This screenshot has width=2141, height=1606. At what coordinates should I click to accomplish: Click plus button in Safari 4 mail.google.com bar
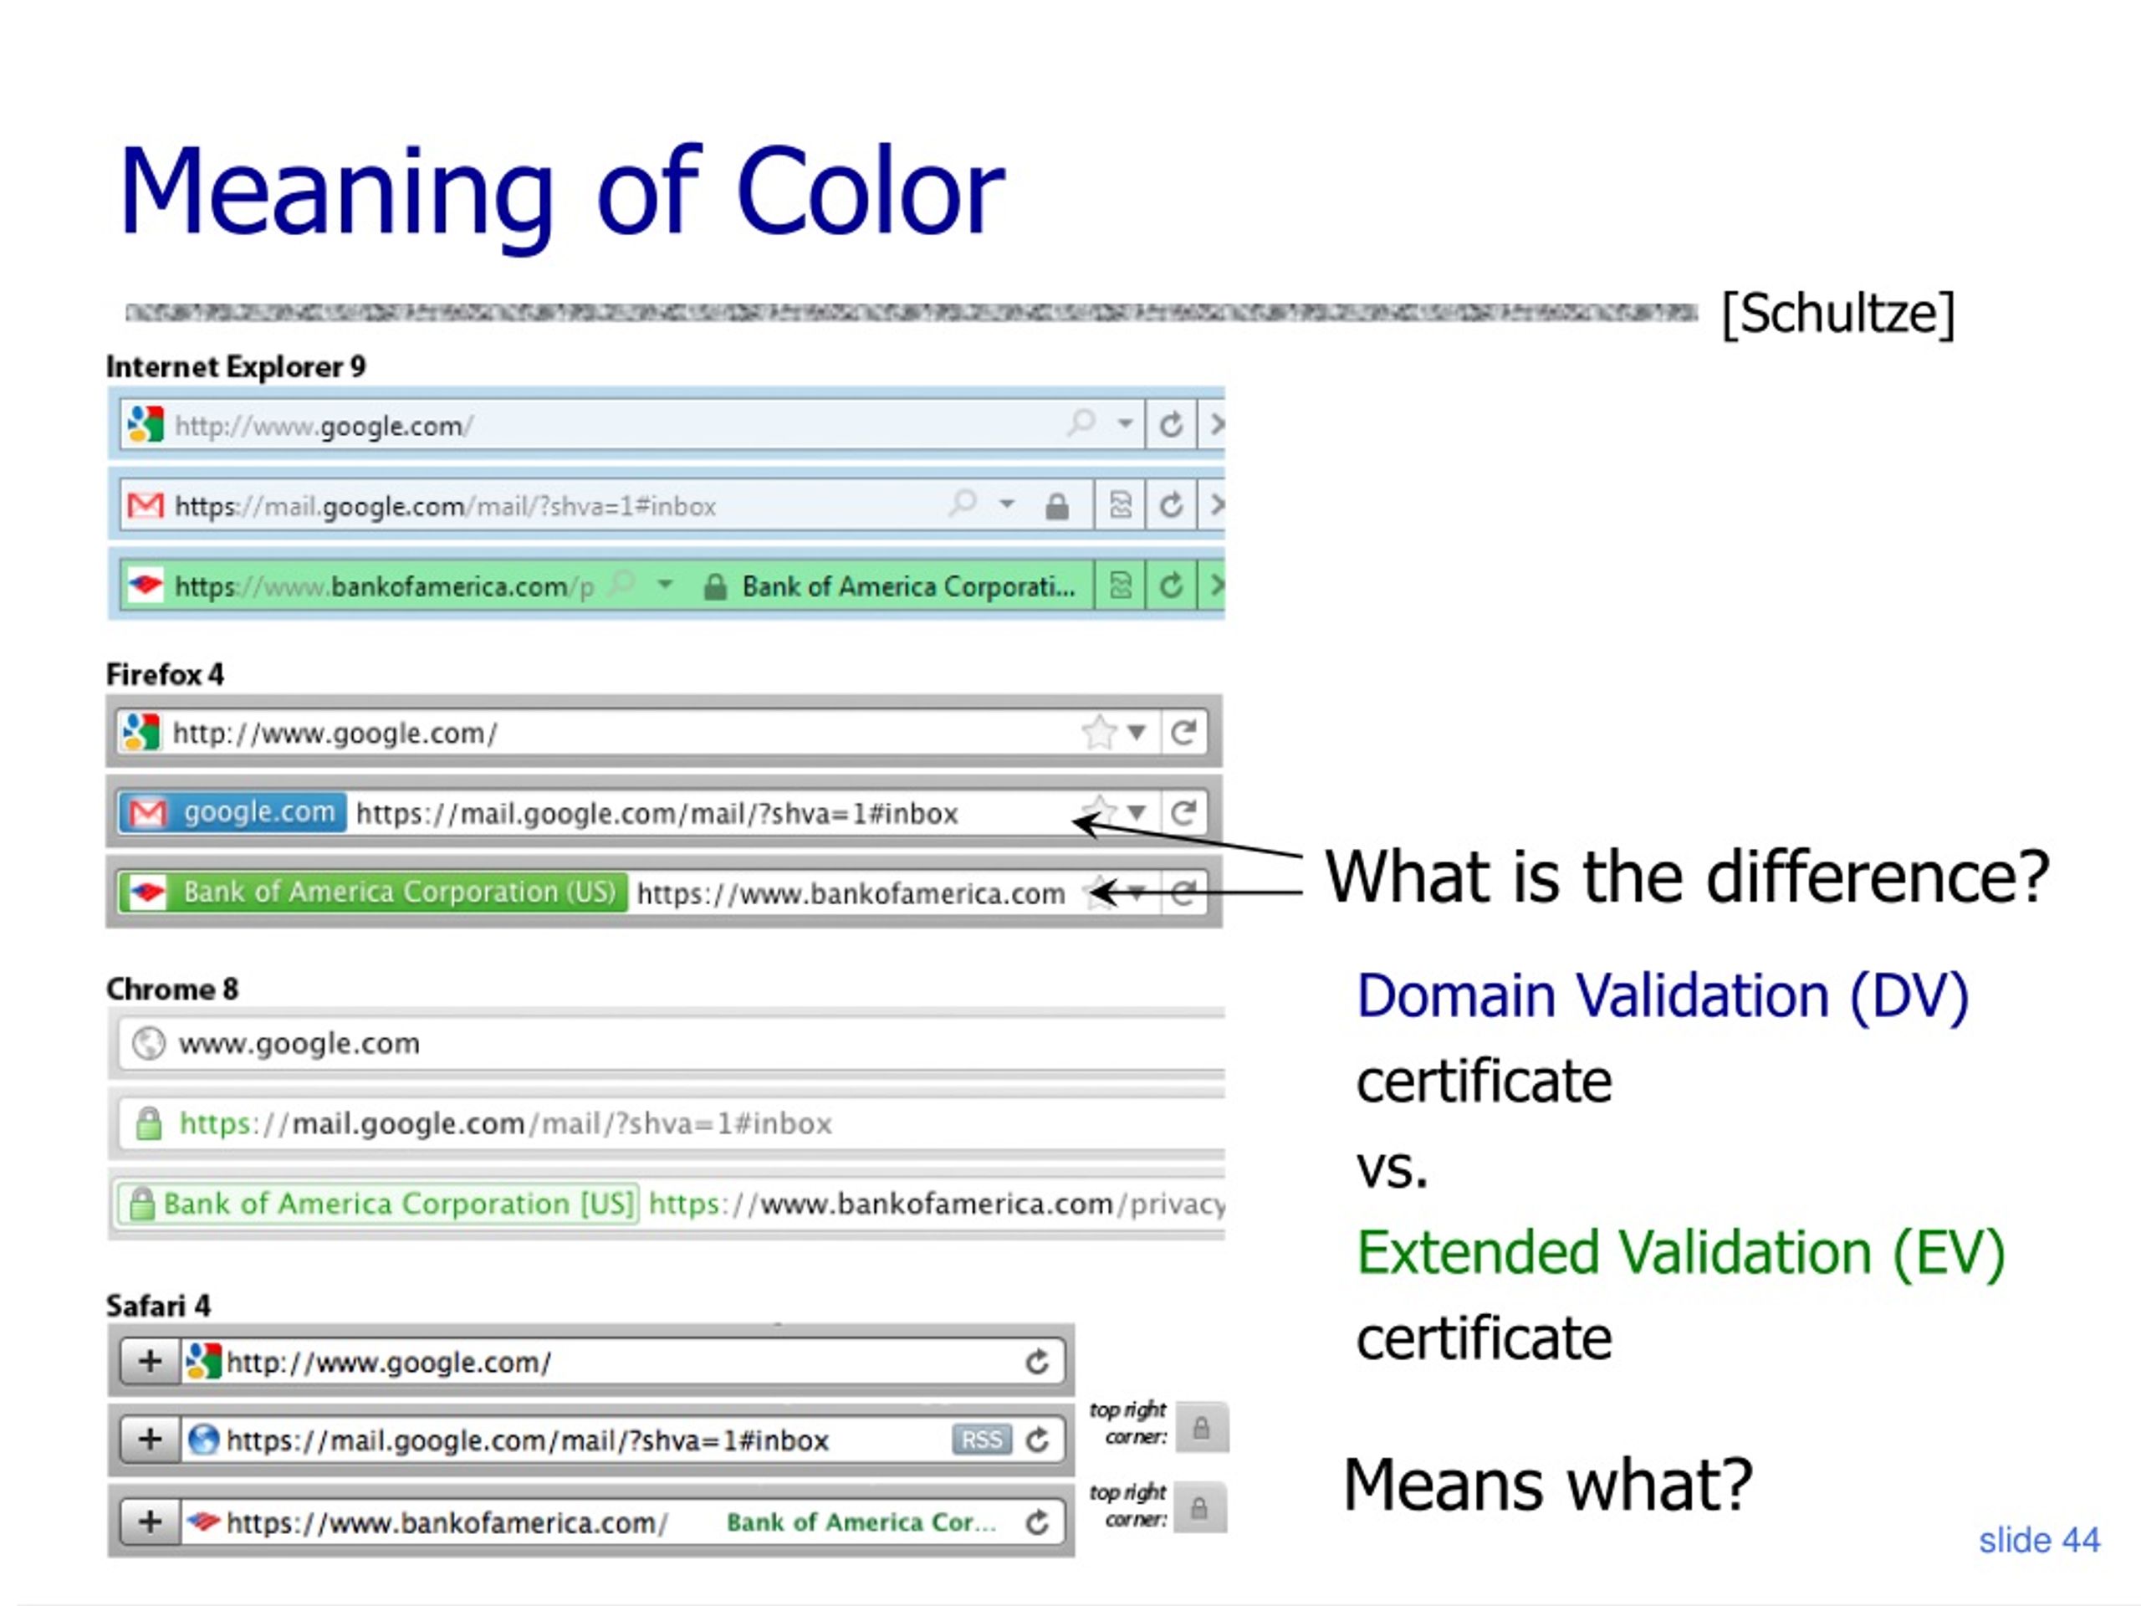point(150,1440)
